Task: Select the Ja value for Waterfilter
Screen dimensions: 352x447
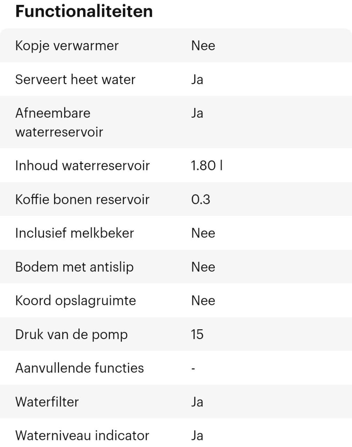Action: point(197,402)
